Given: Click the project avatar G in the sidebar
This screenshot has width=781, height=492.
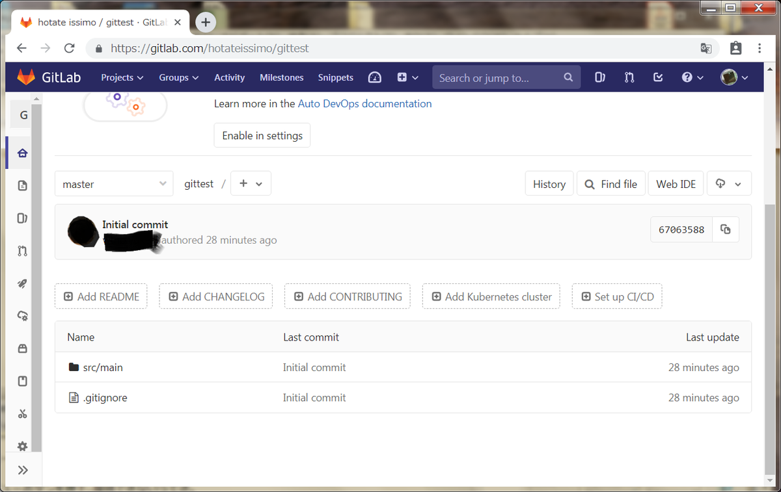Looking at the screenshot, I should 23,115.
